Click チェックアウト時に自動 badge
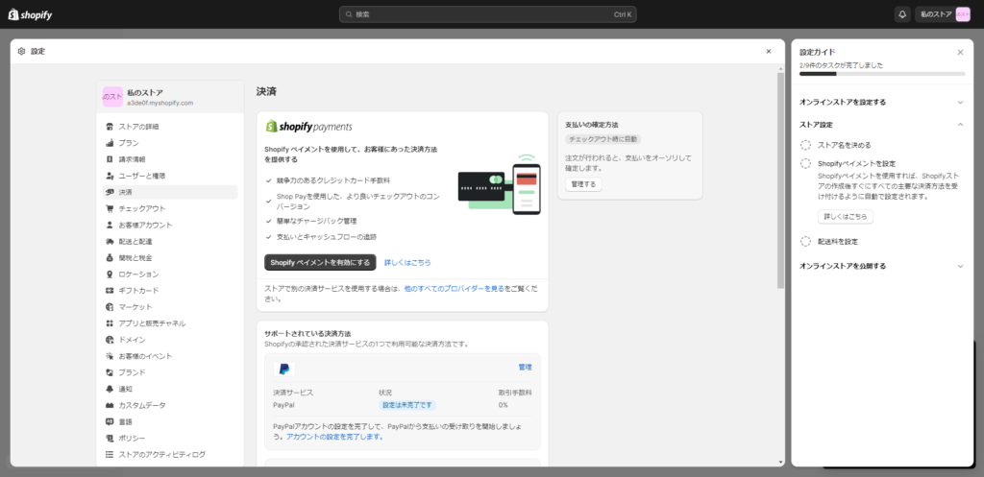The width and height of the screenshot is (984, 477). [x=603, y=139]
